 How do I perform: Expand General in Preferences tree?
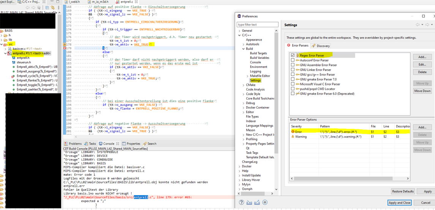239,31
